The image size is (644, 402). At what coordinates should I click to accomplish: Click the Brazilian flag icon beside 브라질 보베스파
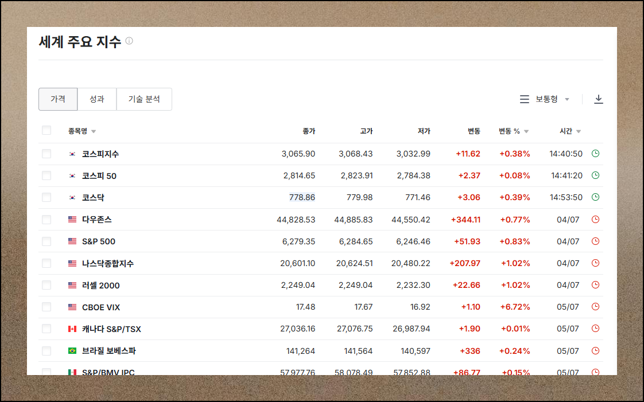[72, 351]
